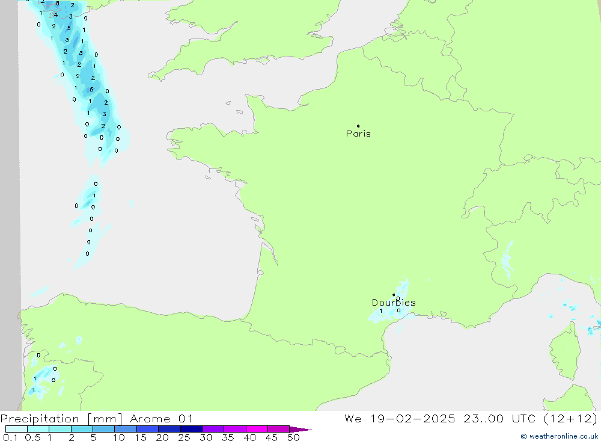Select the 30–35 mm violet legend swatch
601x441 pixels.
coord(213,429)
